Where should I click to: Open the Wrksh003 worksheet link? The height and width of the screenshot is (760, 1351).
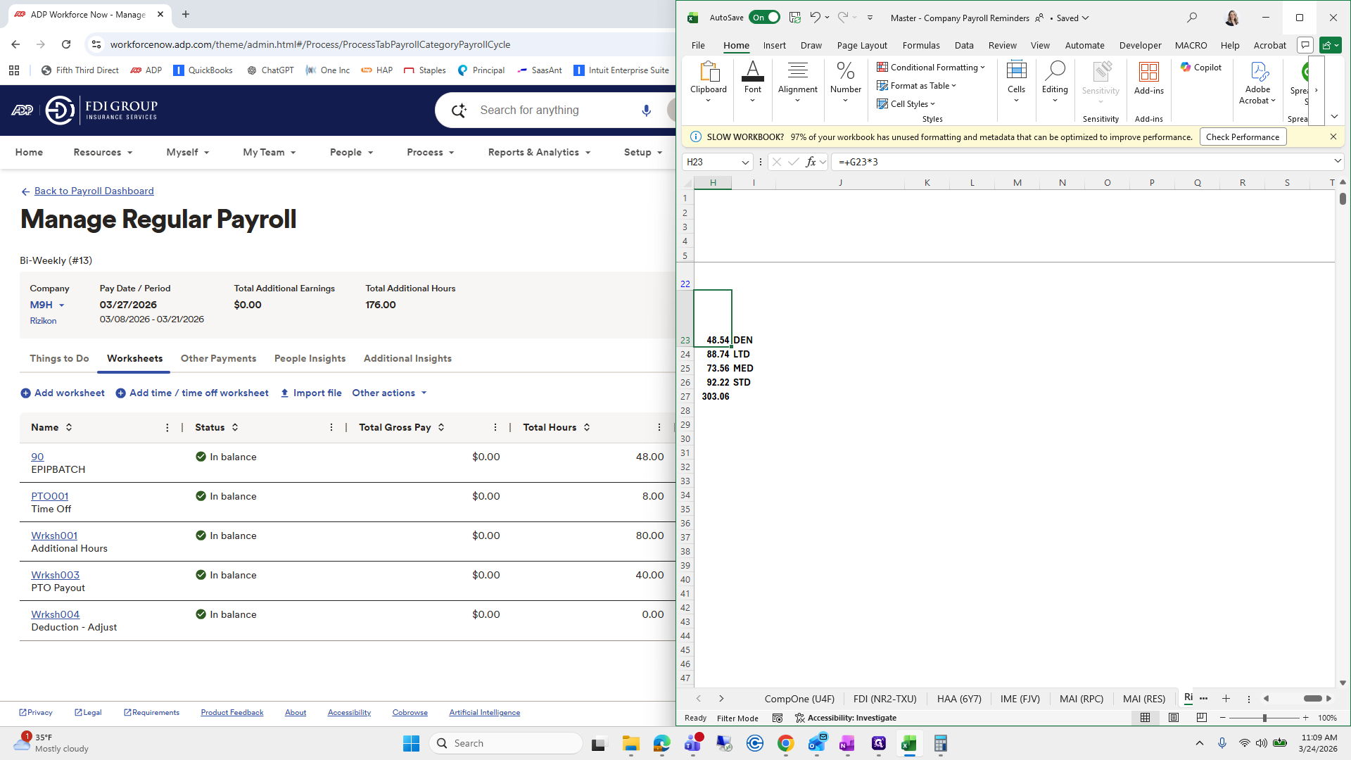coord(55,575)
